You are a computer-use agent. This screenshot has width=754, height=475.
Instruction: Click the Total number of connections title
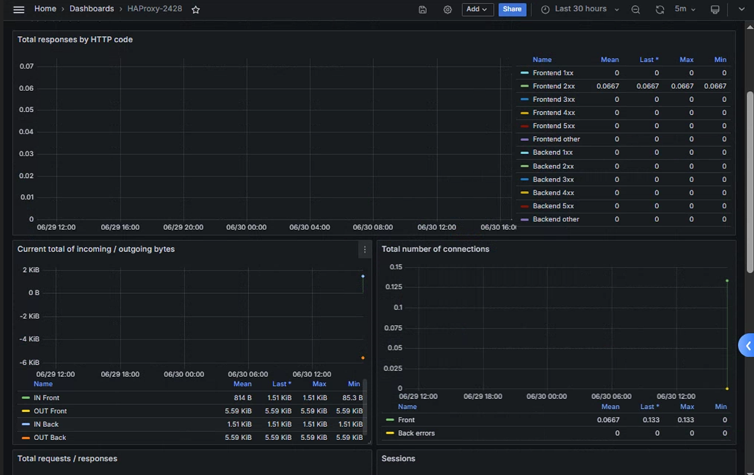point(435,249)
